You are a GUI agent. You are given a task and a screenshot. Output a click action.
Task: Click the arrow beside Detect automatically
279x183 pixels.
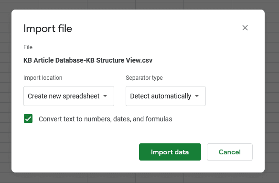point(197,96)
